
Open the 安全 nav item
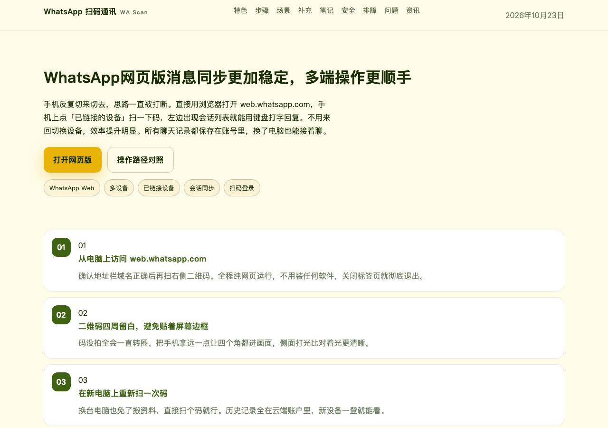[x=348, y=10]
